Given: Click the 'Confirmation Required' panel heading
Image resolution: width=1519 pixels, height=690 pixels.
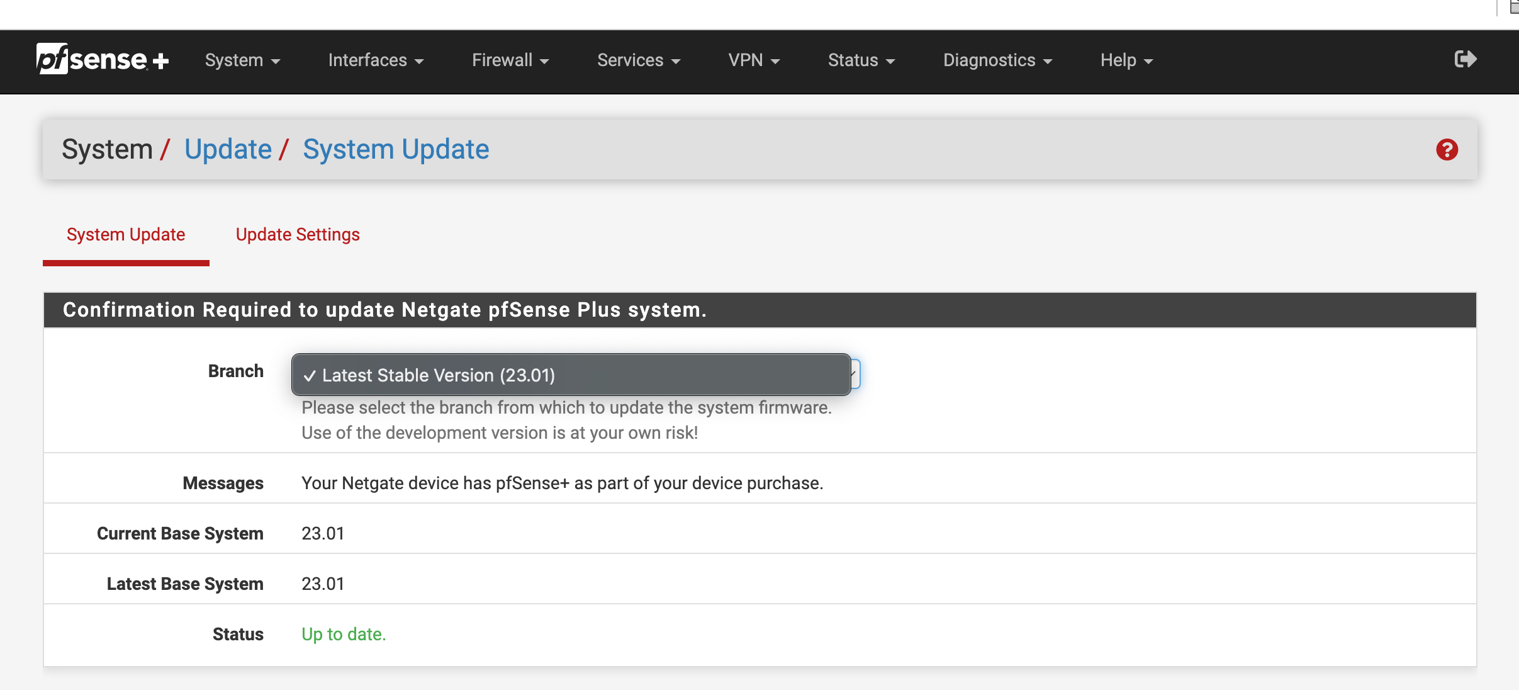Looking at the screenshot, I should click(384, 310).
